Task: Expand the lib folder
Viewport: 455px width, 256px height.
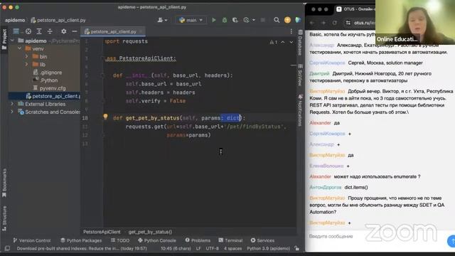Action: point(27,64)
